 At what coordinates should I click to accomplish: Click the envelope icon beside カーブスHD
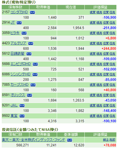33,85
